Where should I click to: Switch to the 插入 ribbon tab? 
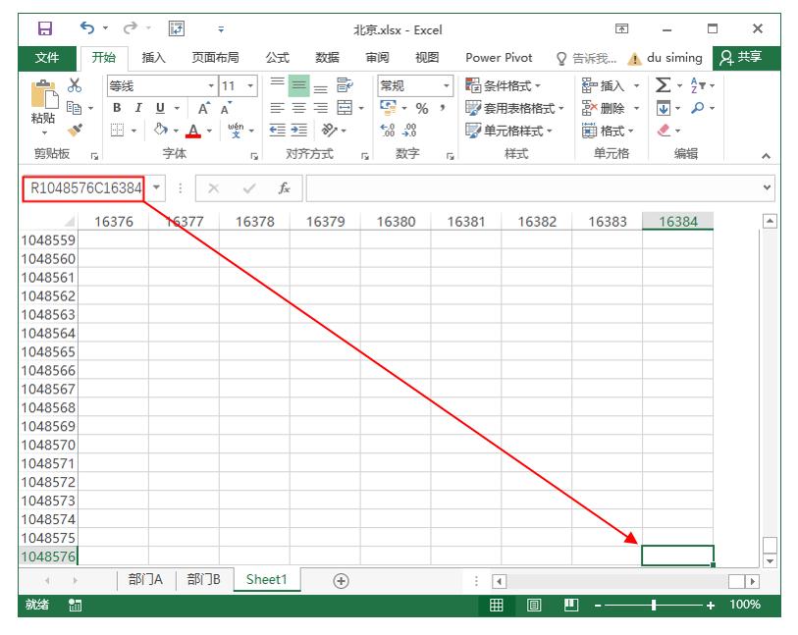[x=154, y=58]
